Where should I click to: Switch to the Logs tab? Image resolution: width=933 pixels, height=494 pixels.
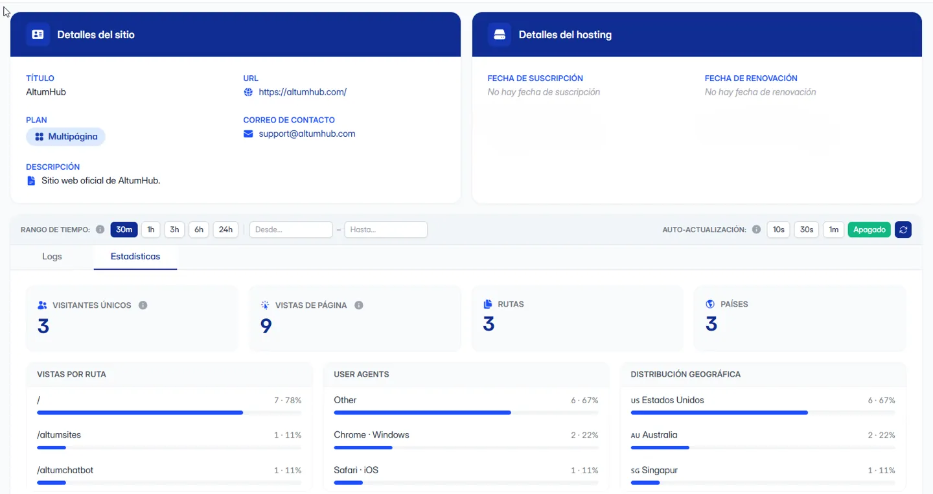[x=52, y=257]
